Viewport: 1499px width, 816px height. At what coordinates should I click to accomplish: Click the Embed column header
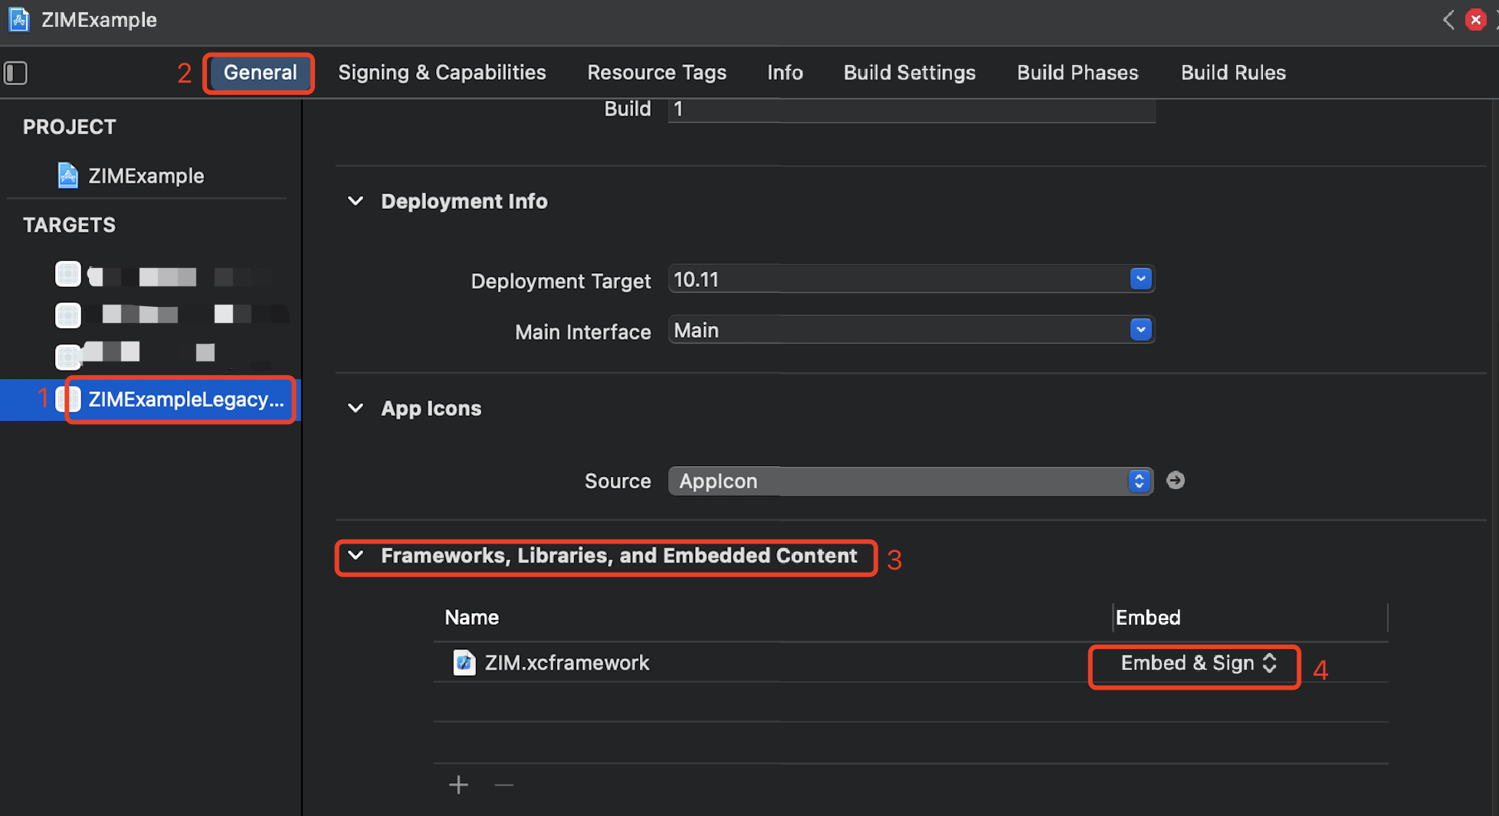pos(1148,617)
